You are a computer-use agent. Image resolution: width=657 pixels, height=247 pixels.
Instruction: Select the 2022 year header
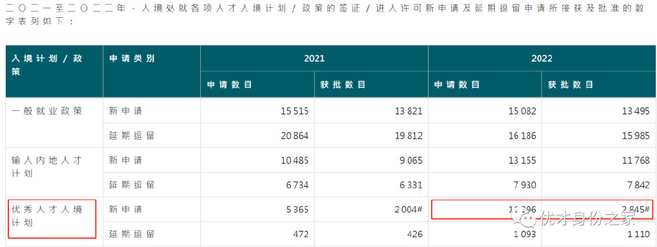point(542,58)
